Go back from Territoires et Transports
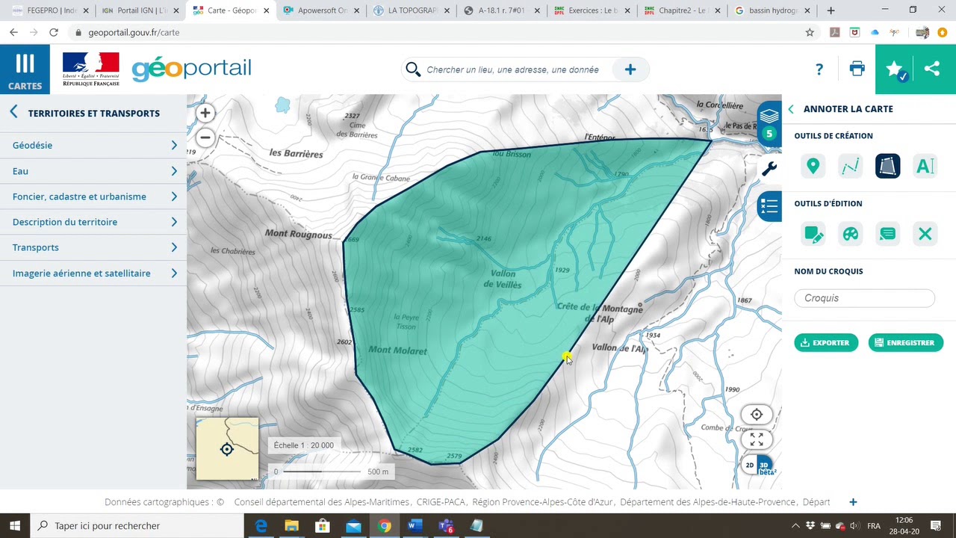The image size is (956, 538). coord(13,113)
